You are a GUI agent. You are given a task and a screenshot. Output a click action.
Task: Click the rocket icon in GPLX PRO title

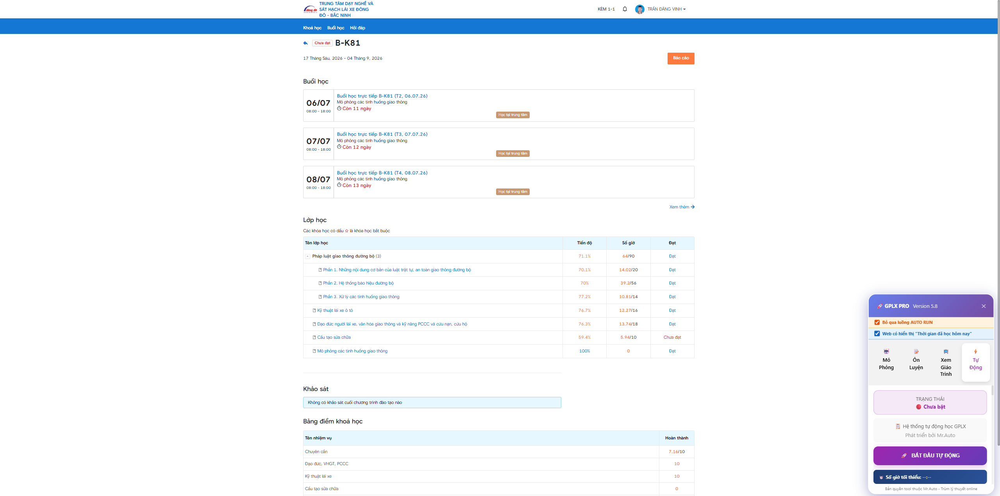pos(880,306)
